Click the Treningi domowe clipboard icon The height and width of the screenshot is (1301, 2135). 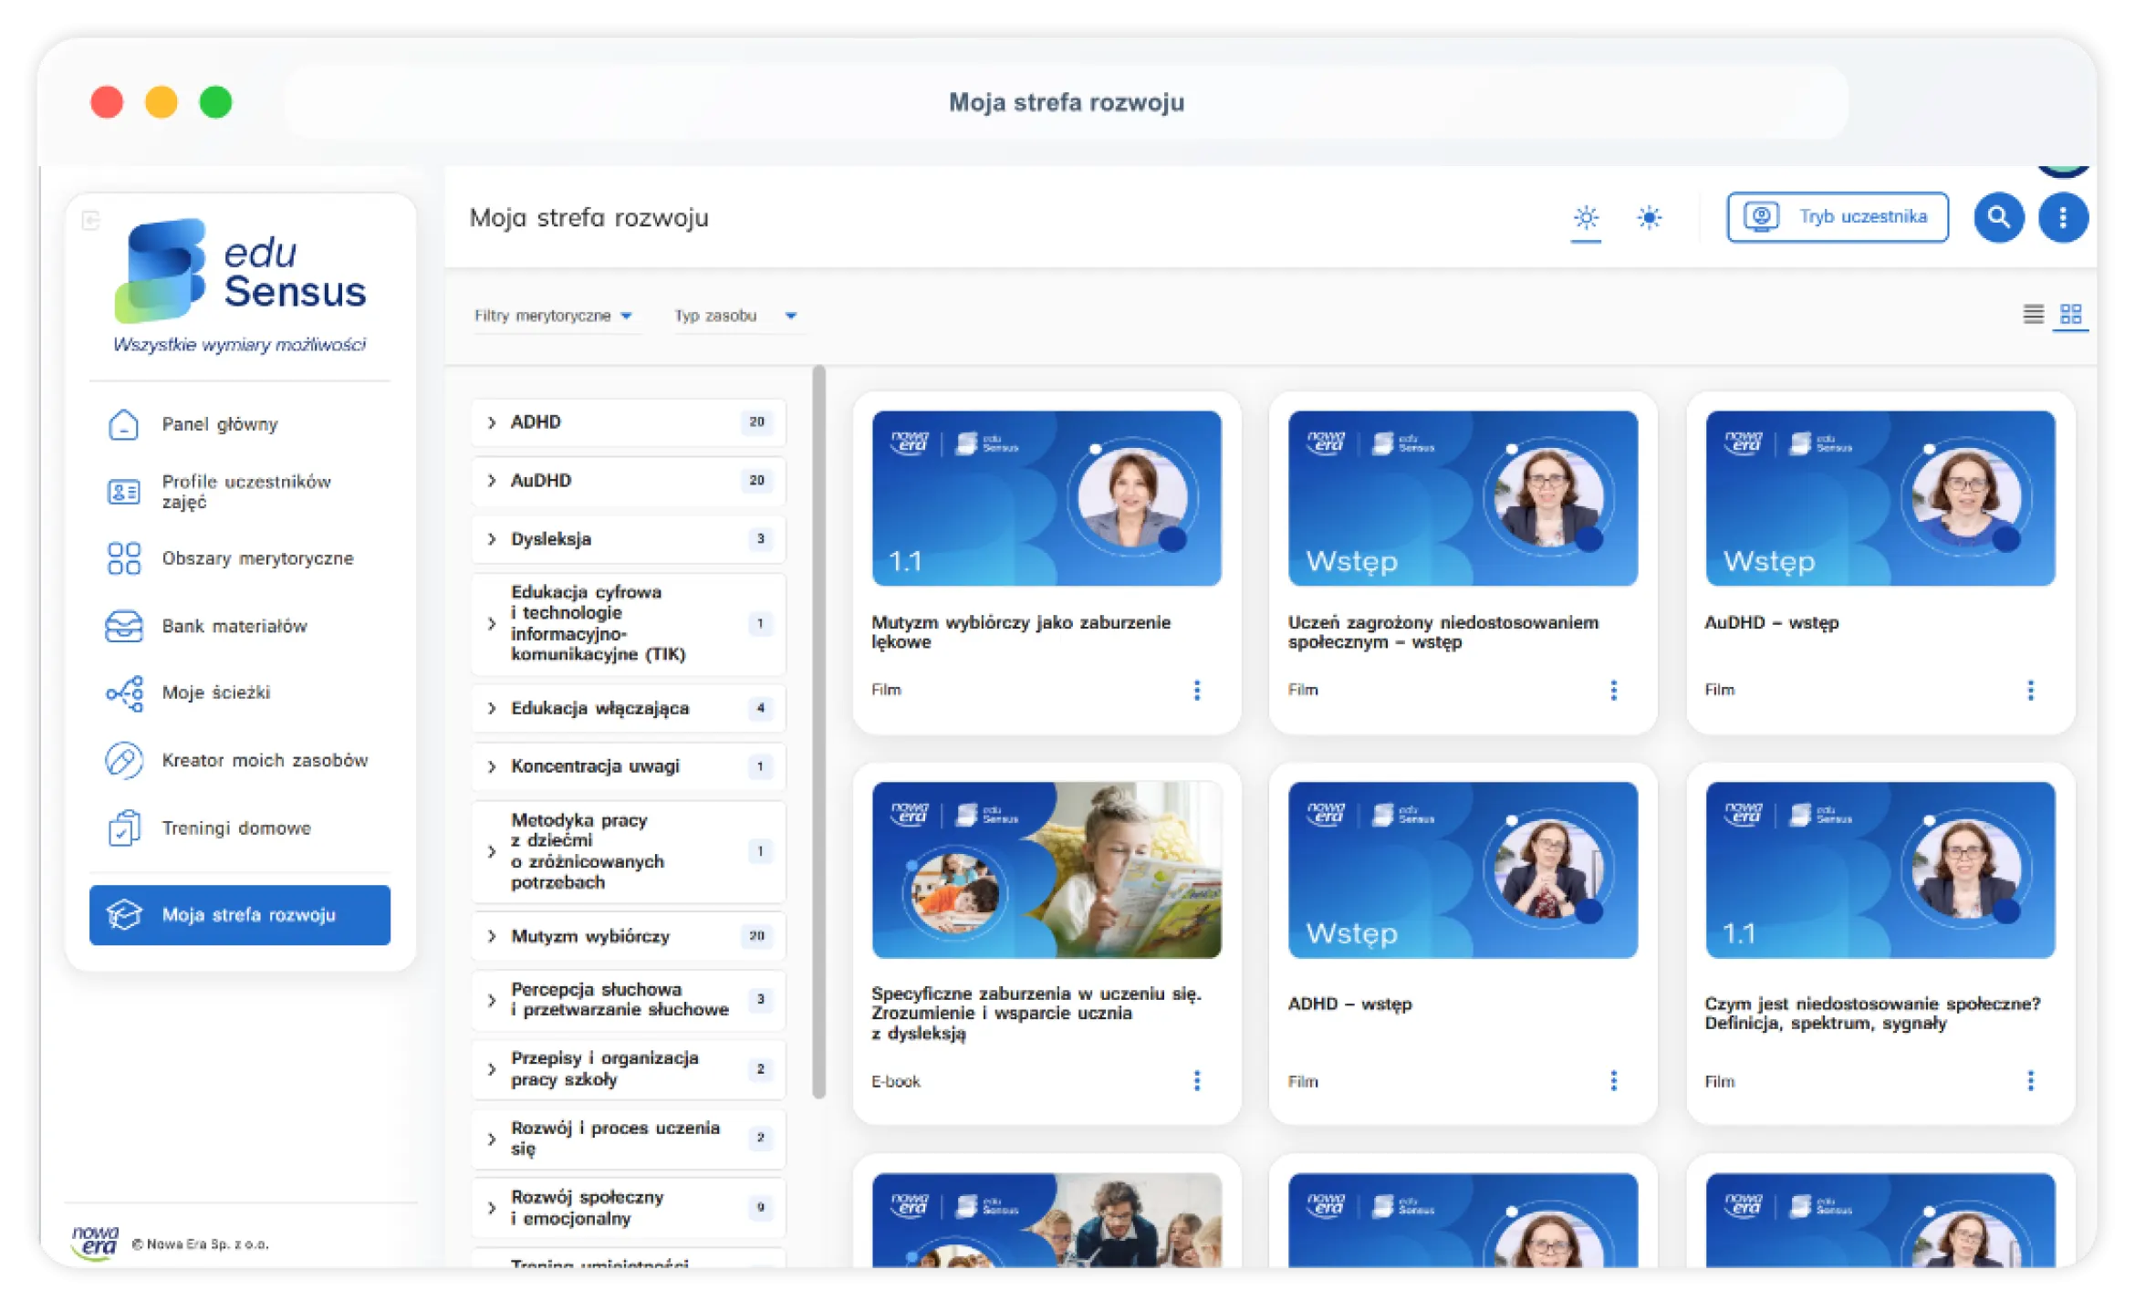tap(123, 828)
